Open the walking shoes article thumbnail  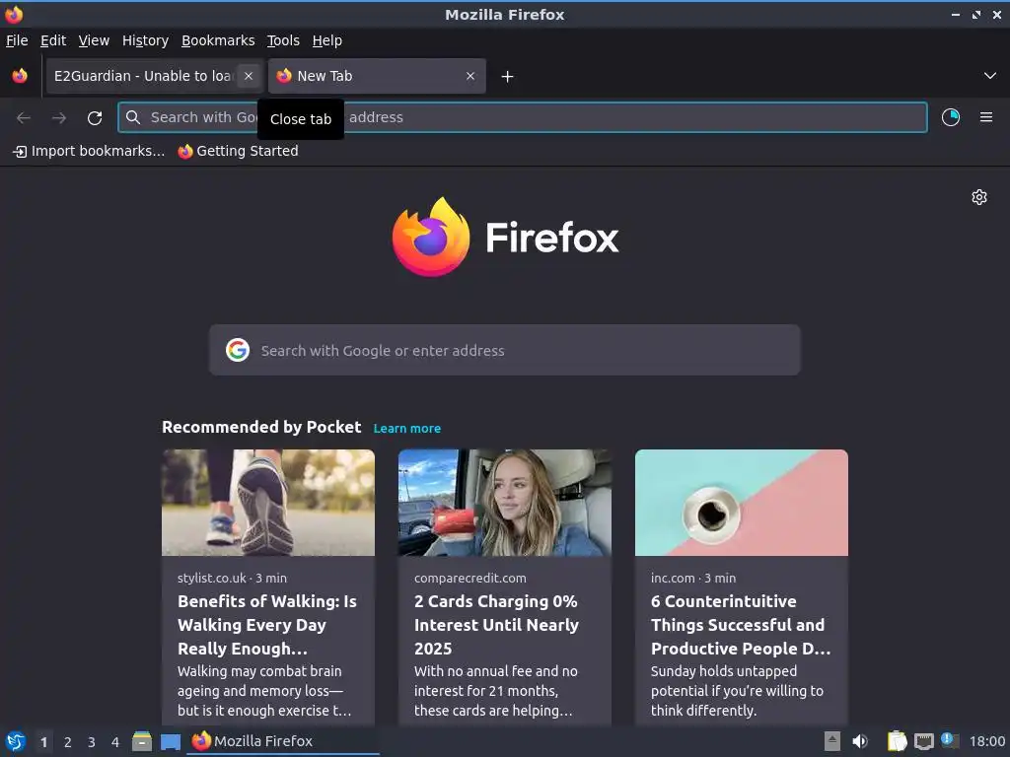pos(268,503)
